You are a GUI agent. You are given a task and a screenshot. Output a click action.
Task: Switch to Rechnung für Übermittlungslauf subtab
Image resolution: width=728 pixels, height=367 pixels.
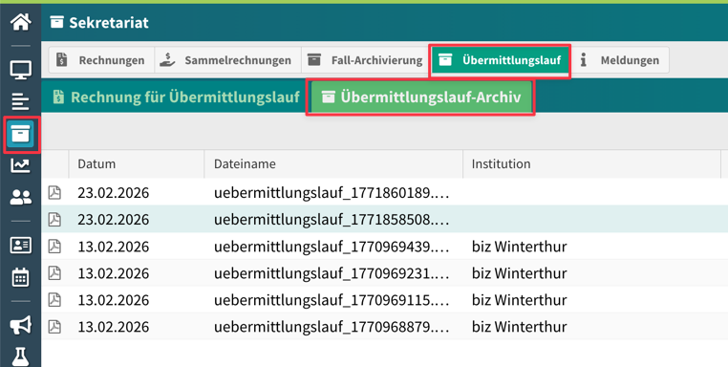click(x=176, y=97)
